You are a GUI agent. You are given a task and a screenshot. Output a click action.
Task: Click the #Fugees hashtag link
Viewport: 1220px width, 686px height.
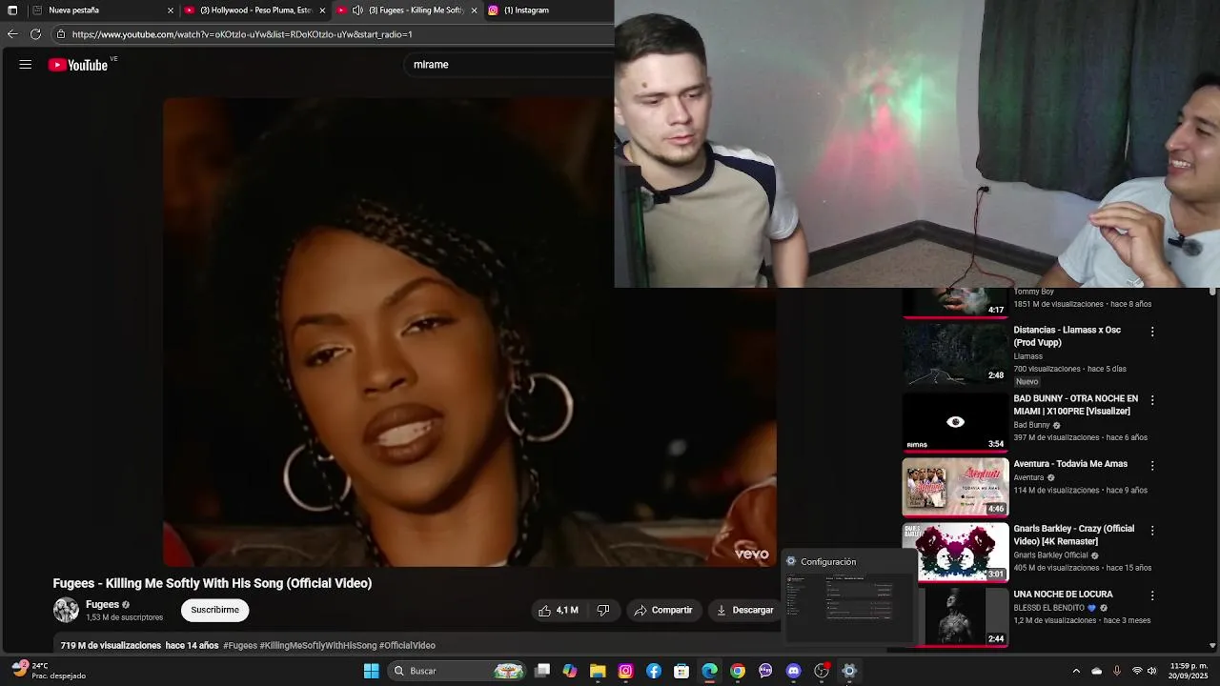click(240, 645)
